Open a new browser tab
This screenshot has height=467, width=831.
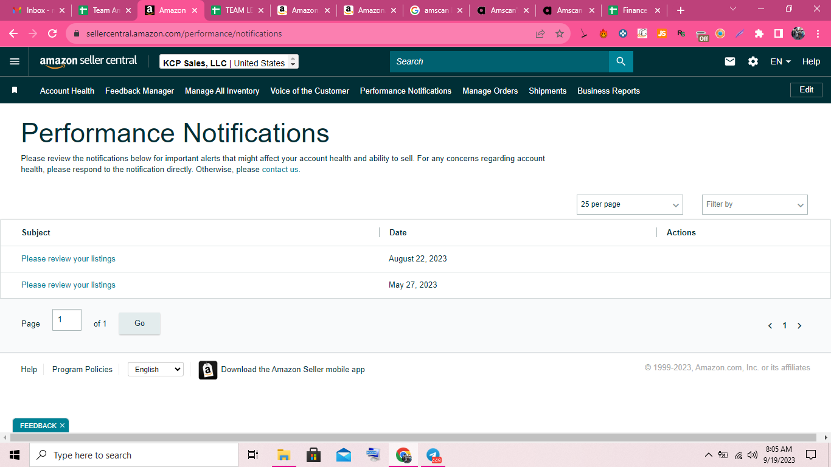tap(681, 10)
